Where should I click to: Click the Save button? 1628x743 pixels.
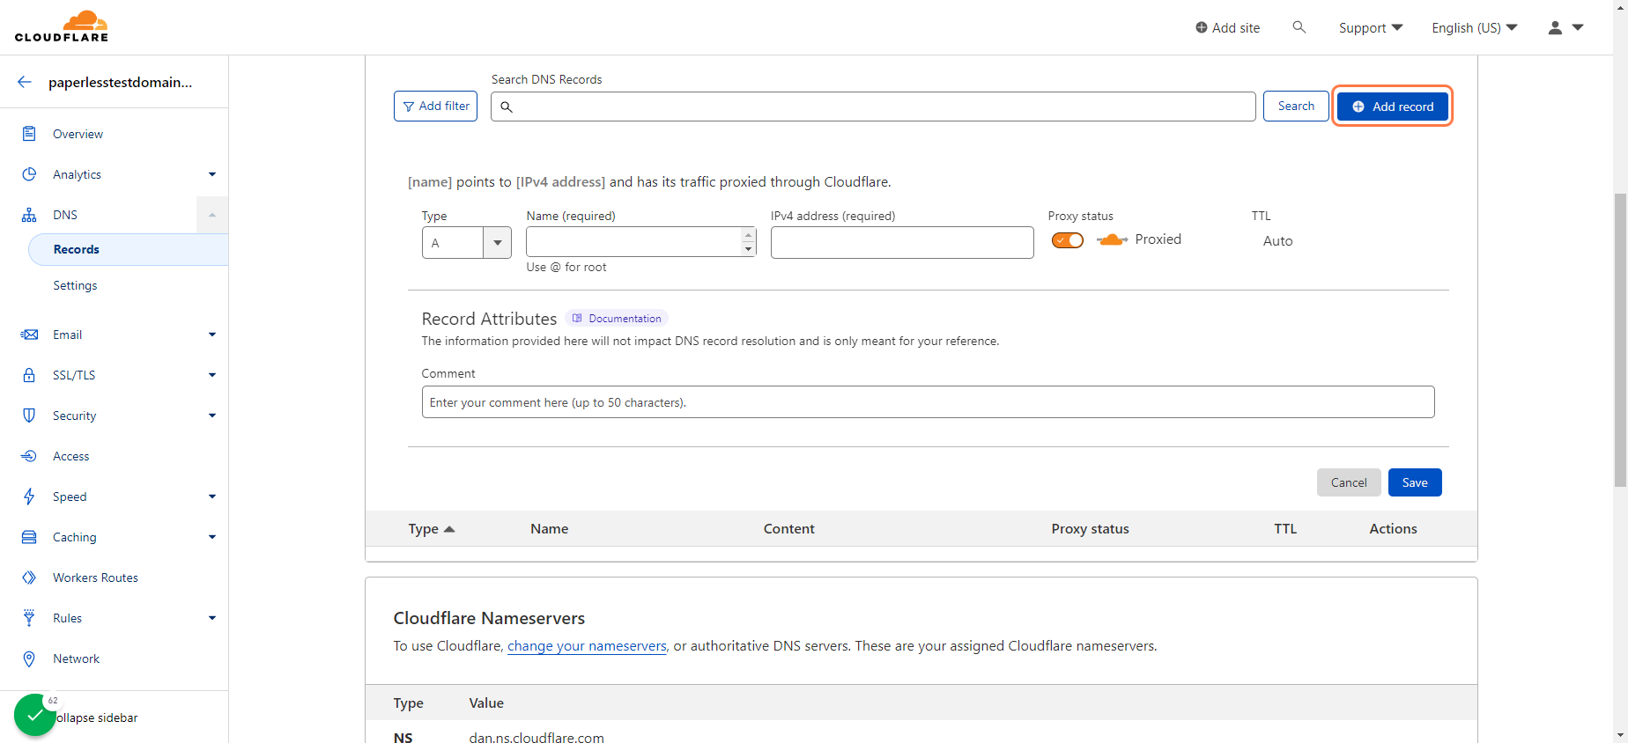(1415, 482)
